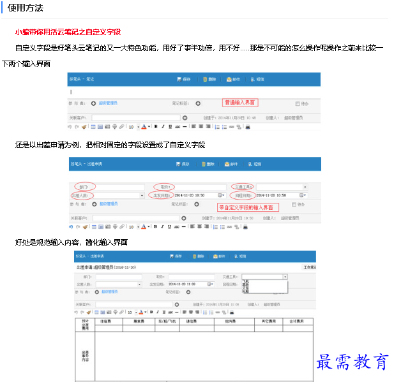Toggle italic in the 笔记 window editor toolbar
Screen dimensions: 394x382
(x=163, y=127)
